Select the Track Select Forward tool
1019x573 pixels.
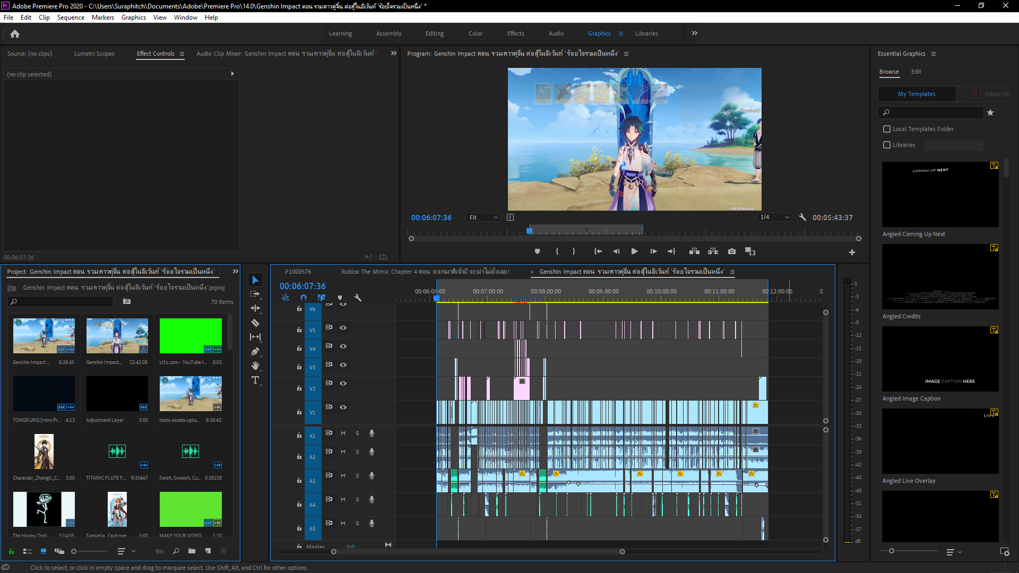(255, 294)
